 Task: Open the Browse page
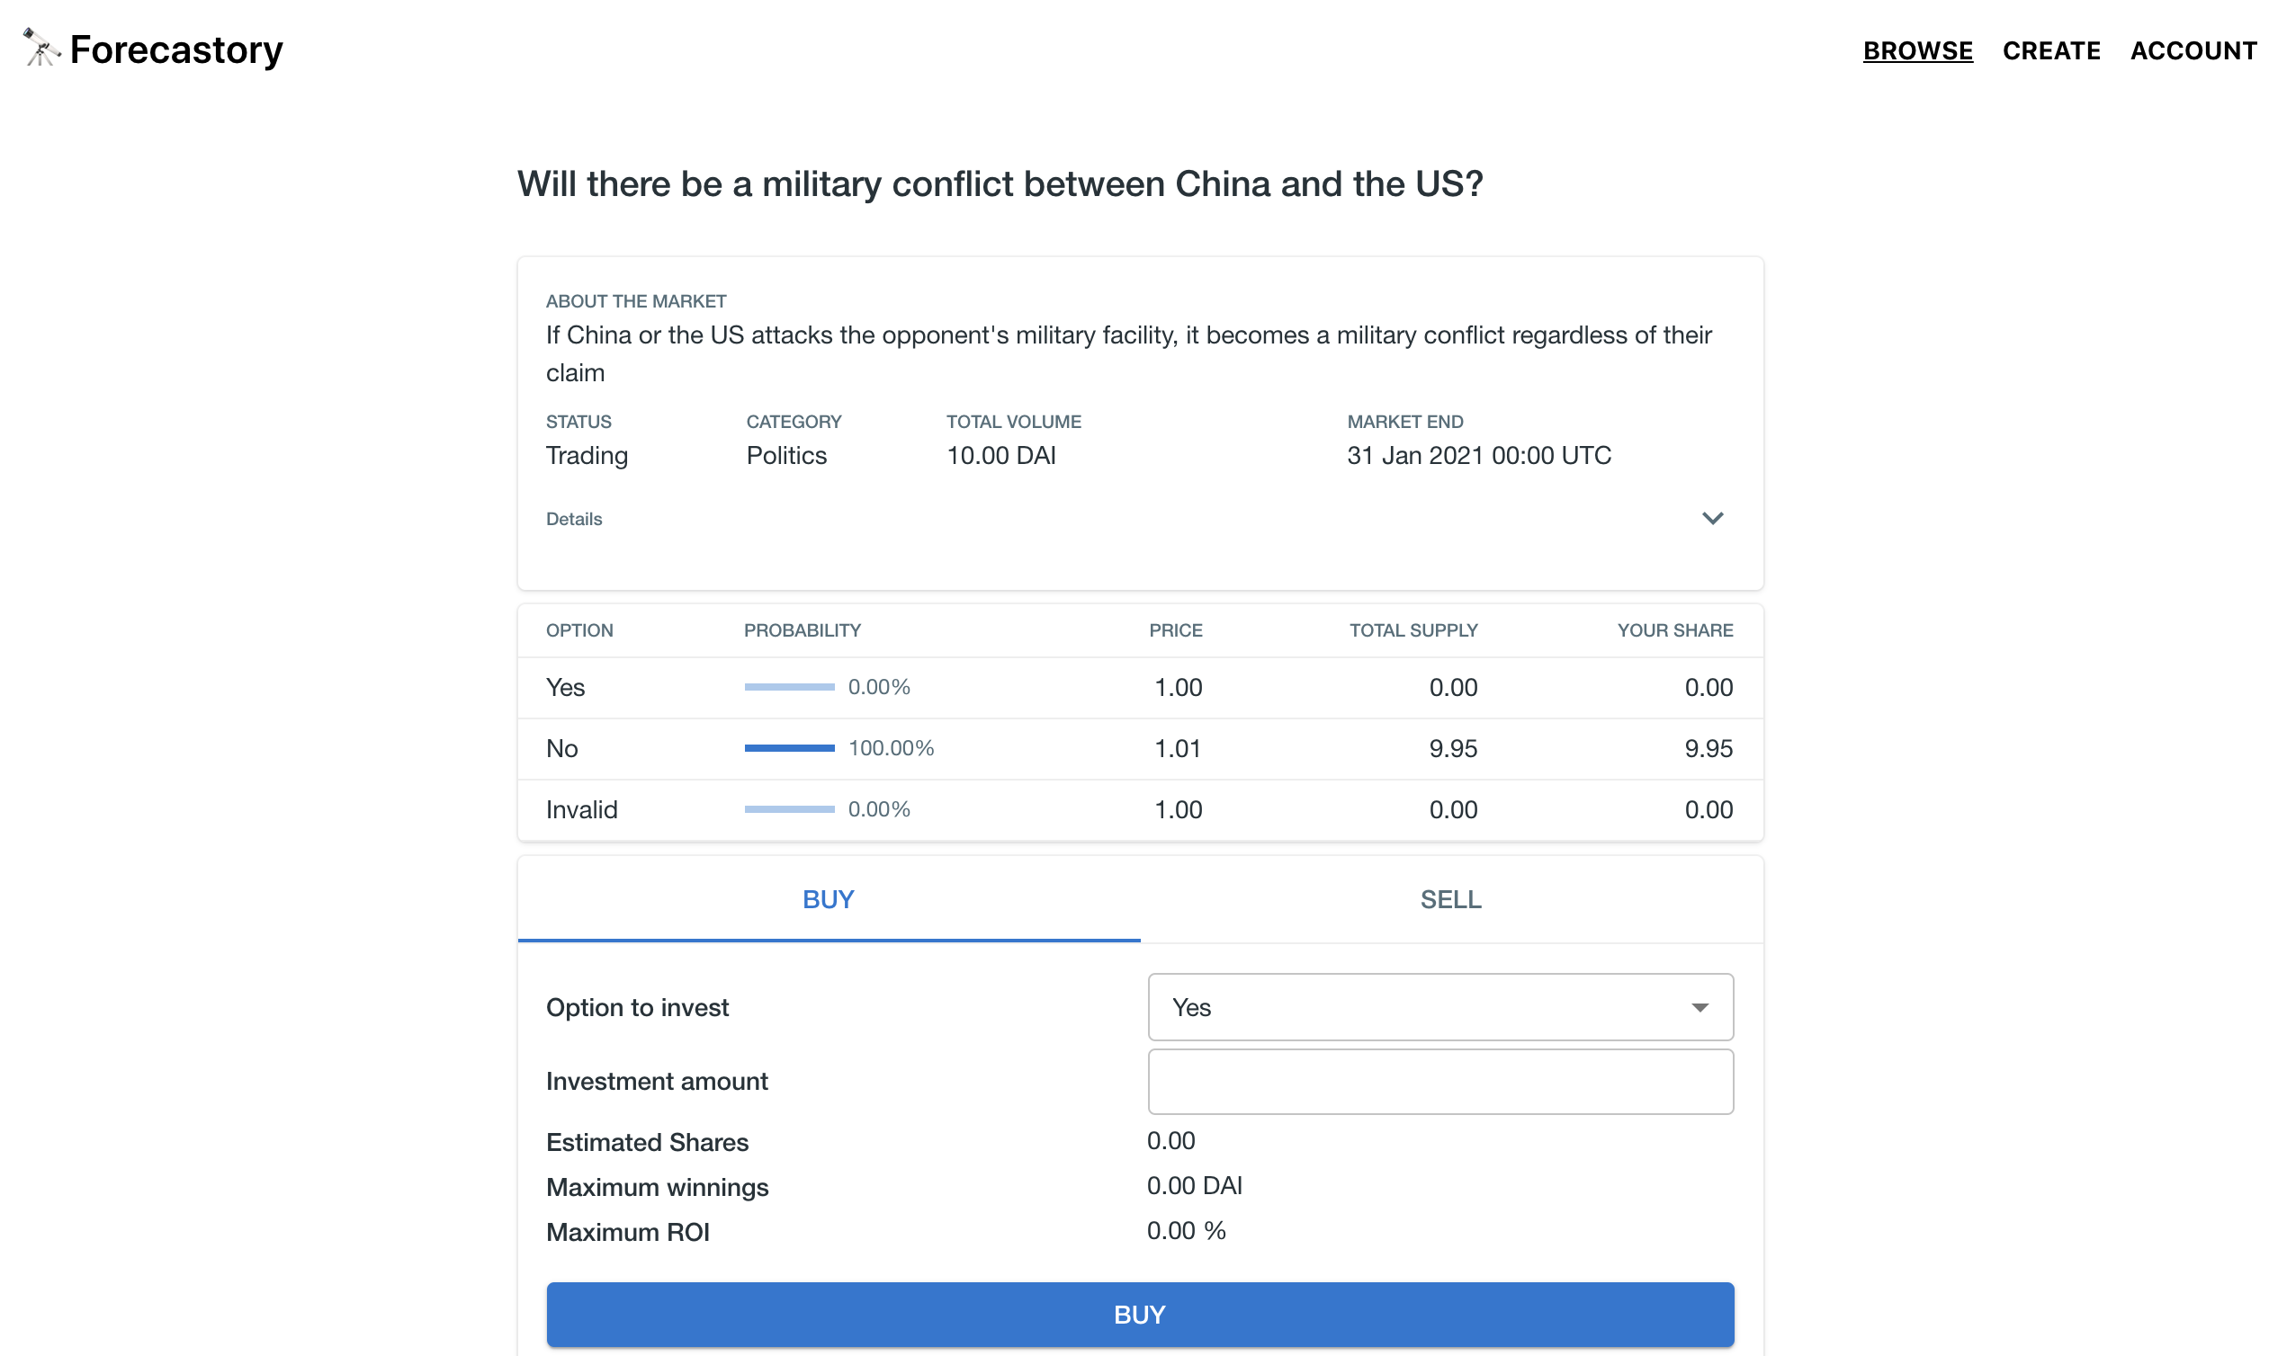pyautogui.click(x=1917, y=50)
